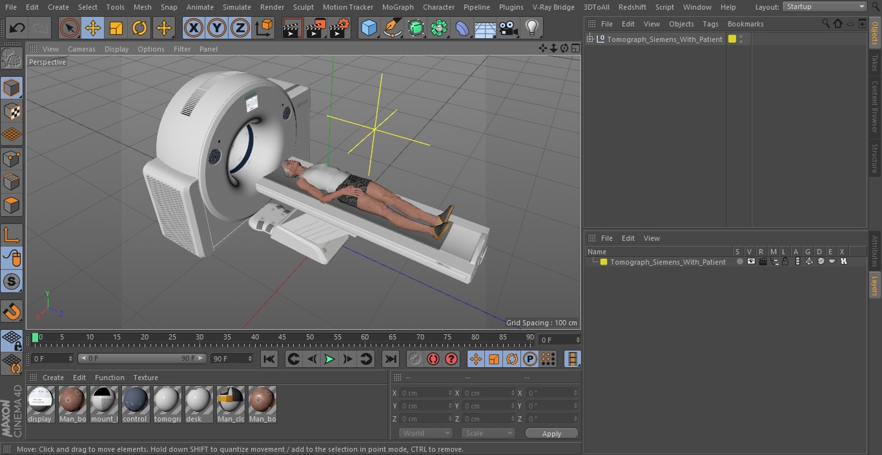This screenshot has width=882, height=455.
Task: Open Object manager Tags menu
Action: (710, 24)
